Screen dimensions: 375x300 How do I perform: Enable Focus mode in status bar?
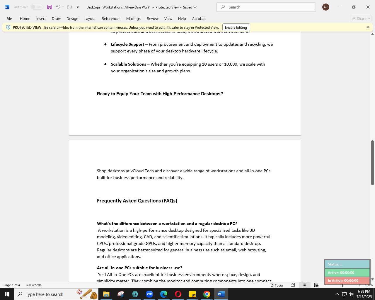(277, 285)
